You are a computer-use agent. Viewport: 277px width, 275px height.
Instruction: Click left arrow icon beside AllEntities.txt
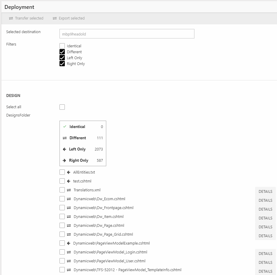(69, 172)
